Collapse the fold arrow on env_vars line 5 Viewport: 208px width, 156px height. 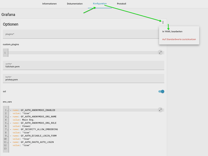(x=8, y=123)
